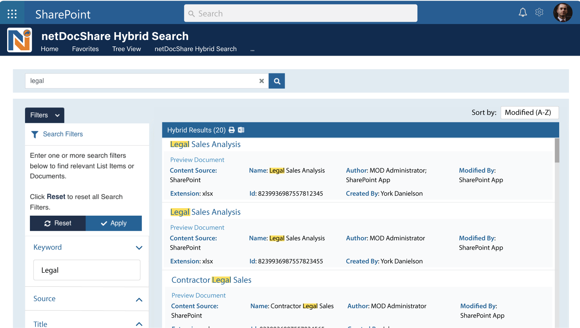Focus the top SharePoint Search box
Screen dimensions: 580x328
(x=301, y=13)
